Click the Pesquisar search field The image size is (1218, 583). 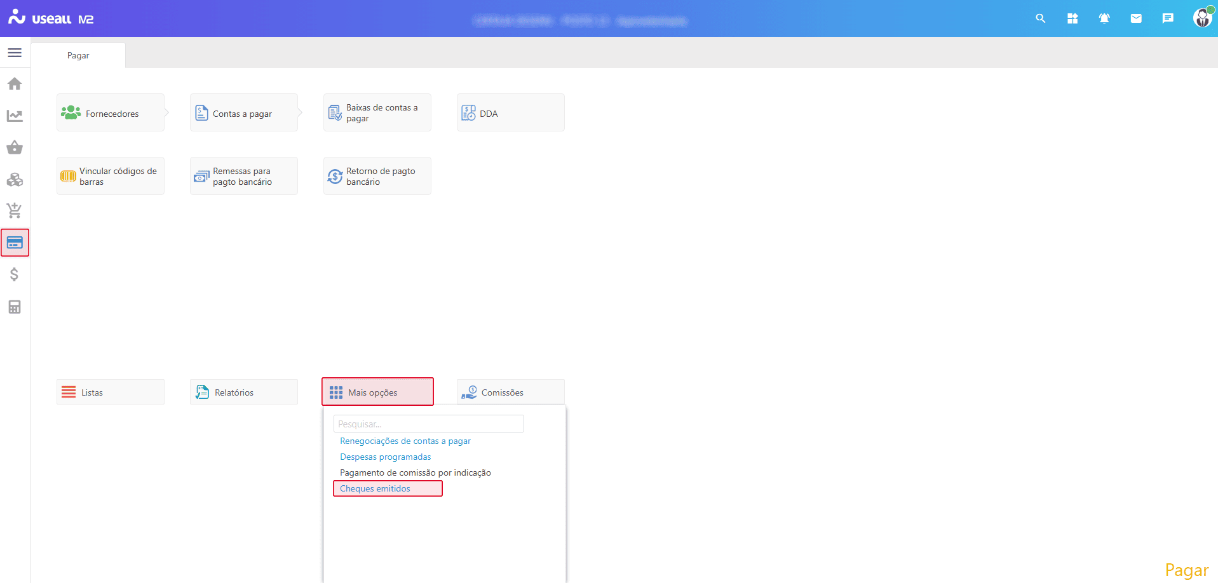coord(428,424)
